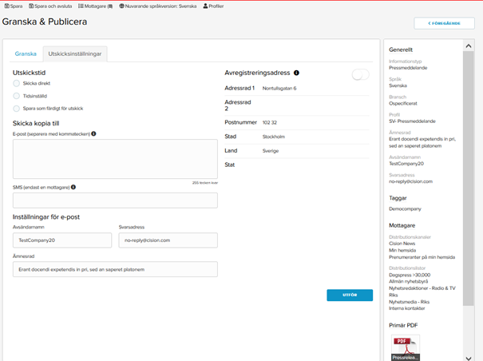Viewport: 483px width, 361px height.
Task: Click Spara och avsluta toolbar item
Action: (x=50, y=6)
